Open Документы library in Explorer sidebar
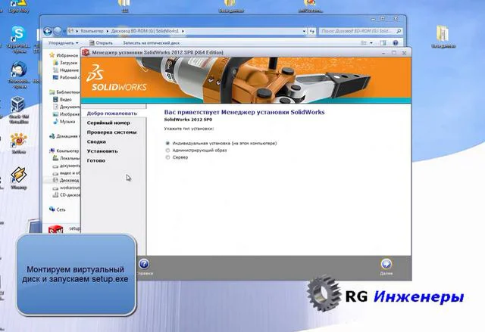 click(x=70, y=107)
